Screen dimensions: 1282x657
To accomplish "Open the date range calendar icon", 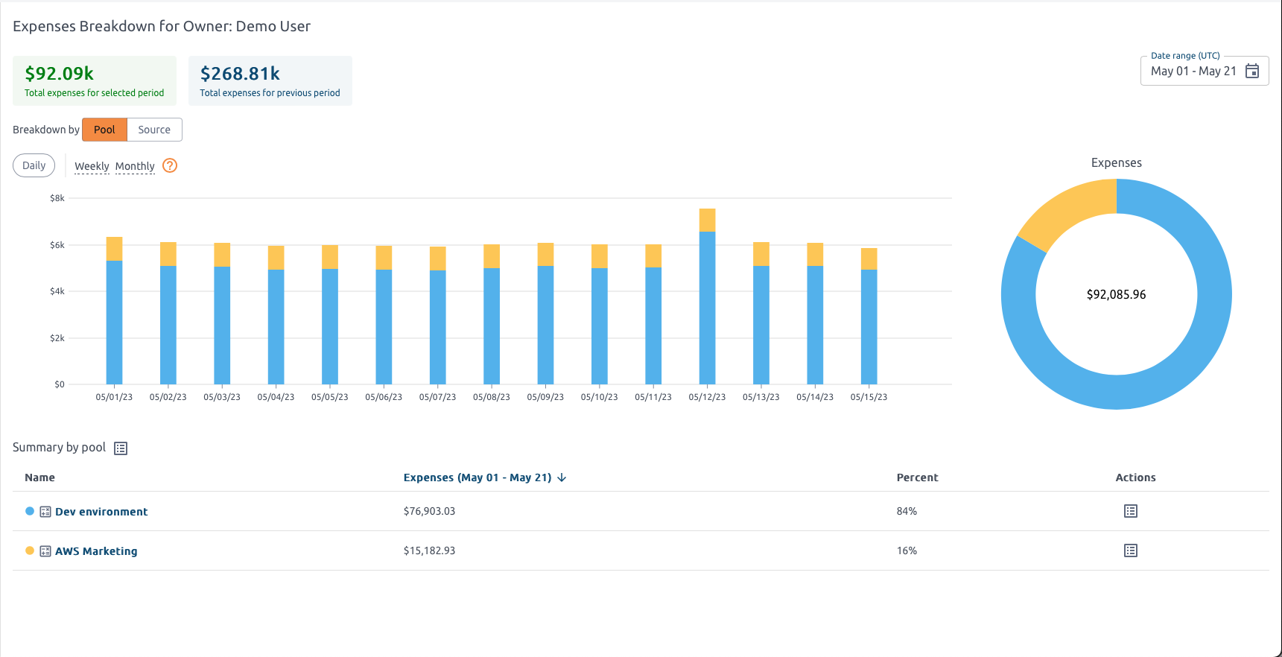I will tap(1252, 71).
